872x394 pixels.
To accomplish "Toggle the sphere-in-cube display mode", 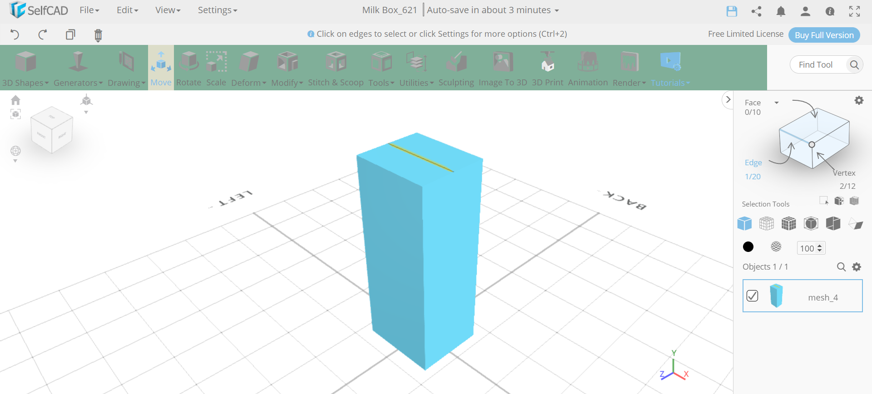I will 811,223.
